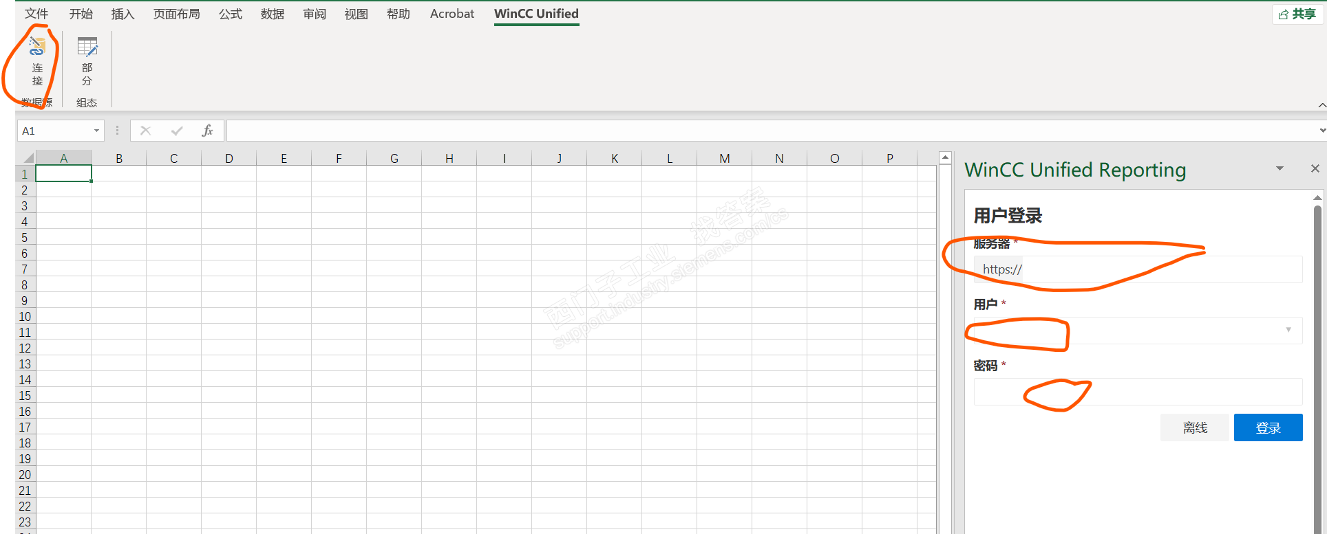Select column H header

click(x=449, y=158)
